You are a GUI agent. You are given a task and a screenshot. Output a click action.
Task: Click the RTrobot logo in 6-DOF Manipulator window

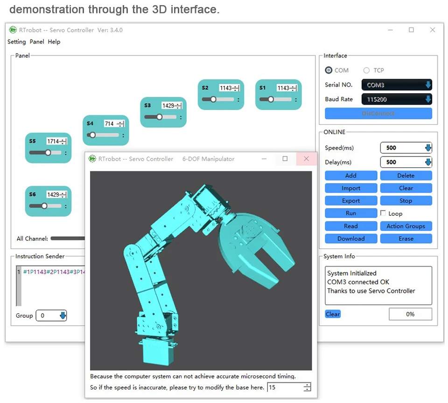[92, 159]
